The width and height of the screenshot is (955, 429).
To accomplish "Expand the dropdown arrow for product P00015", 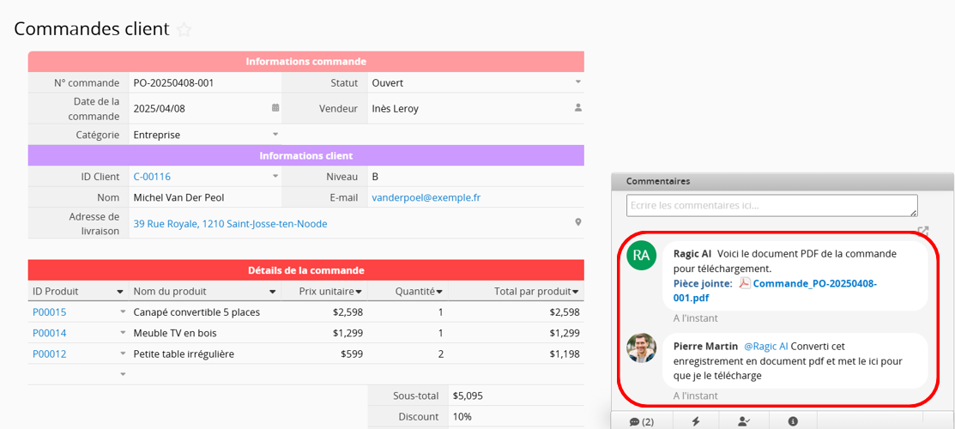I will pyautogui.click(x=122, y=312).
